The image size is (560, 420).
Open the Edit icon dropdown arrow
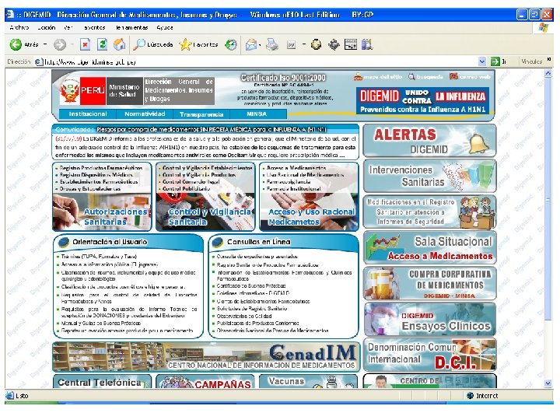[304, 44]
